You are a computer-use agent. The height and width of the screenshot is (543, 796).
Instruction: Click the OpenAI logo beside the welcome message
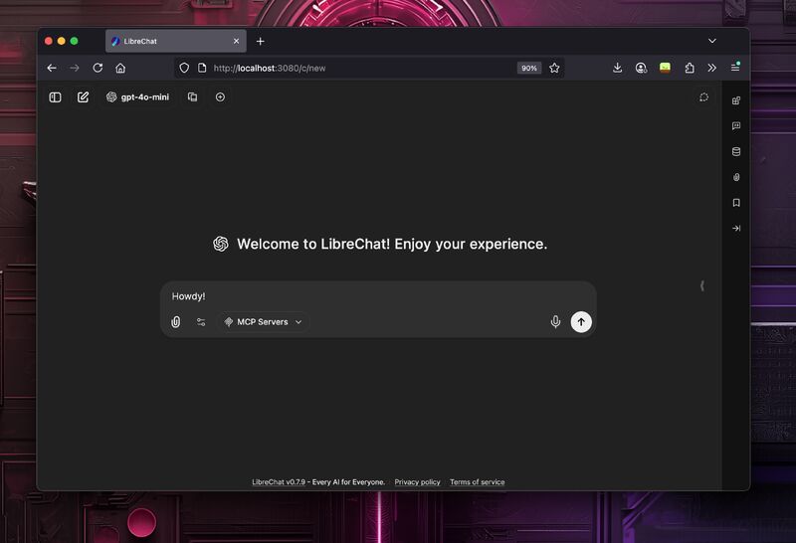(x=221, y=244)
